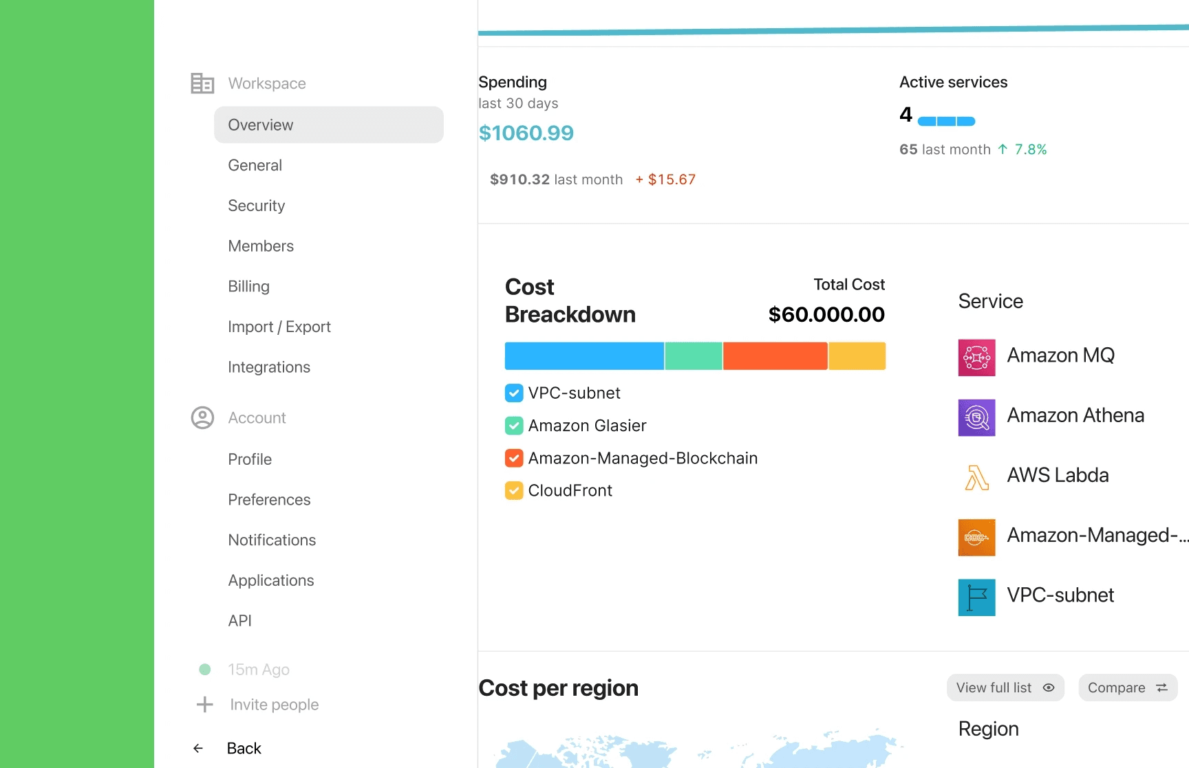The height and width of the screenshot is (768, 1189).
Task: Open General settings
Action: tap(255, 165)
